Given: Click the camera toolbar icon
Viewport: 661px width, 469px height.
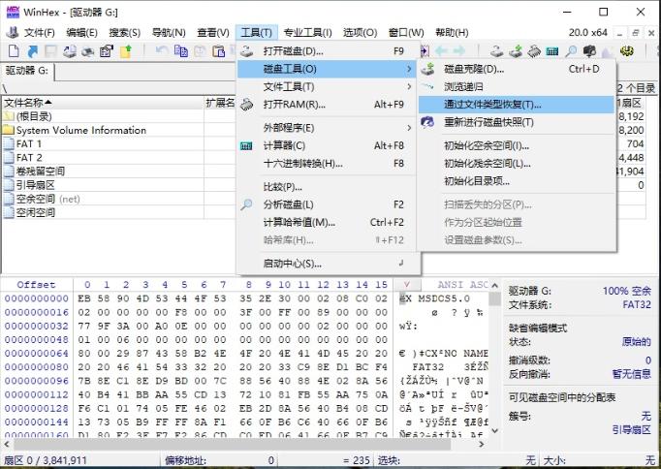Looking at the screenshot, I should 589,51.
